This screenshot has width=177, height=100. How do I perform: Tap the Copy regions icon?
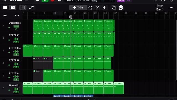pyautogui.click(x=121, y=7)
